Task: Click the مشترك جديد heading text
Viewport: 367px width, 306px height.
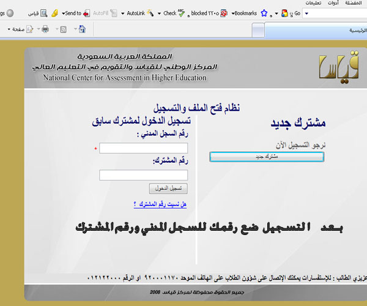Action: coord(298,123)
